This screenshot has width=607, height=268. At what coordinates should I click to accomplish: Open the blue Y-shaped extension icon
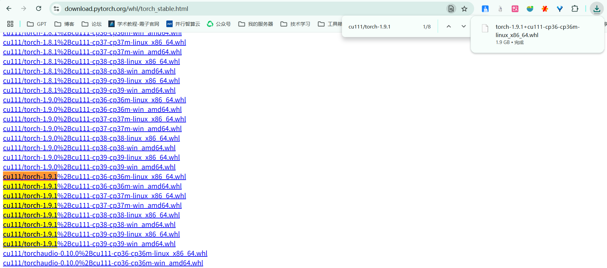tap(560, 9)
